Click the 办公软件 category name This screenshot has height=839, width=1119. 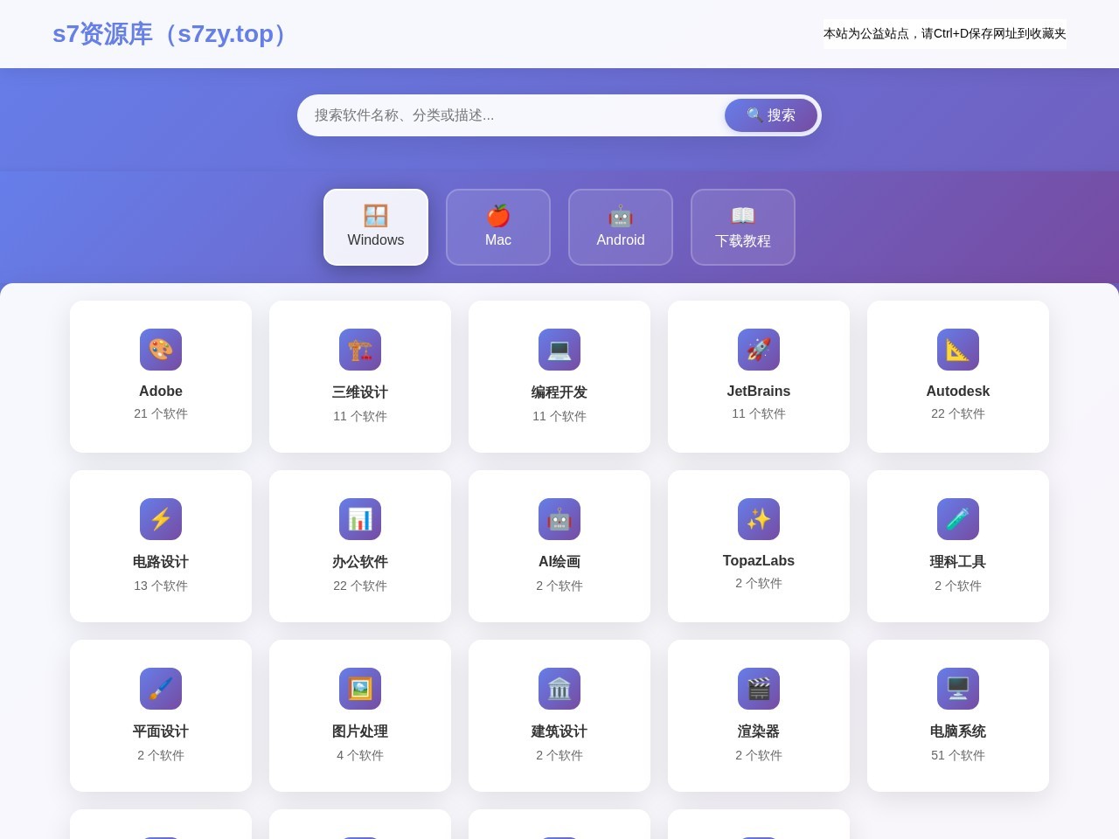360,562
